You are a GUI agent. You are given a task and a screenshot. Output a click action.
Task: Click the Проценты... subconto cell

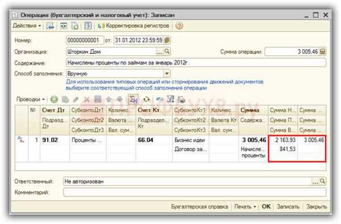tap(88, 140)
